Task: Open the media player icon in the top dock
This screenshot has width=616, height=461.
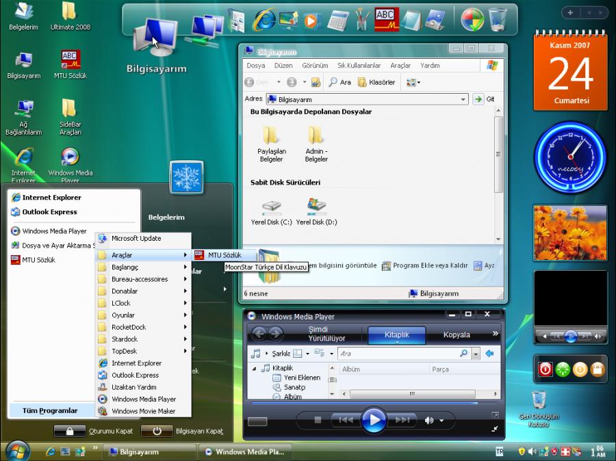Action: [311, 21]
